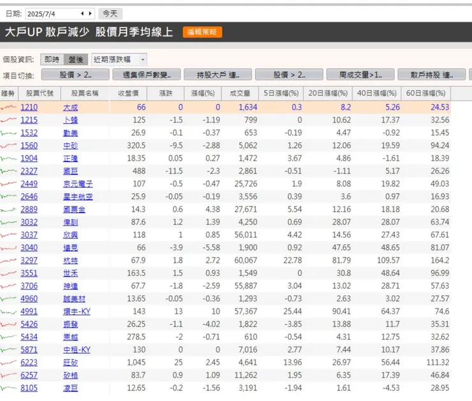
Task: Sort by 趨勢 column header
Action: point(8,93)
